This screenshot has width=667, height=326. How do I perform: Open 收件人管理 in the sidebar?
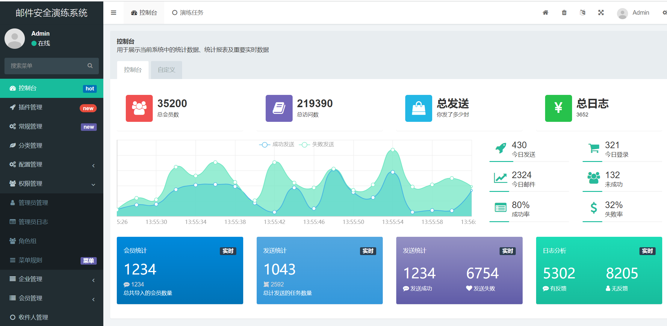tap(52, 317)
